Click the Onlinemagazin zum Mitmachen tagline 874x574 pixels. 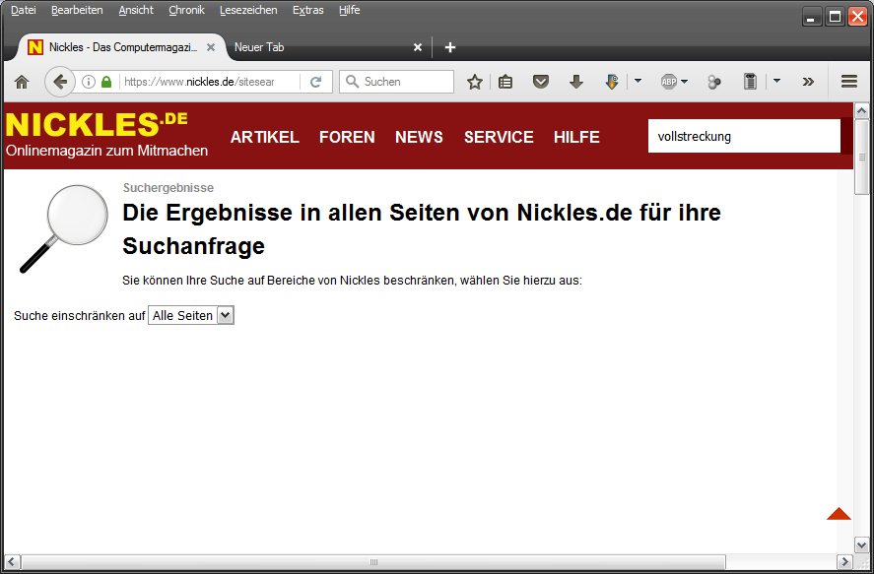click(x=107, y=151)
